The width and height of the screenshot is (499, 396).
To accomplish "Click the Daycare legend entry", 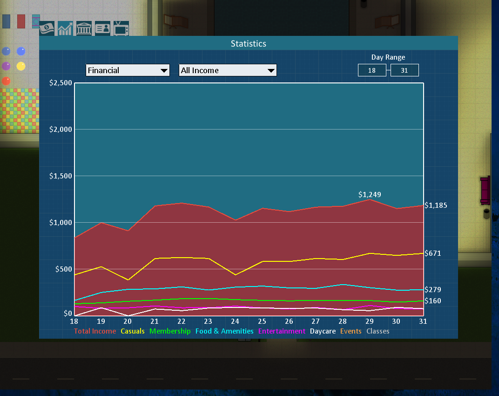I will 323,331.
